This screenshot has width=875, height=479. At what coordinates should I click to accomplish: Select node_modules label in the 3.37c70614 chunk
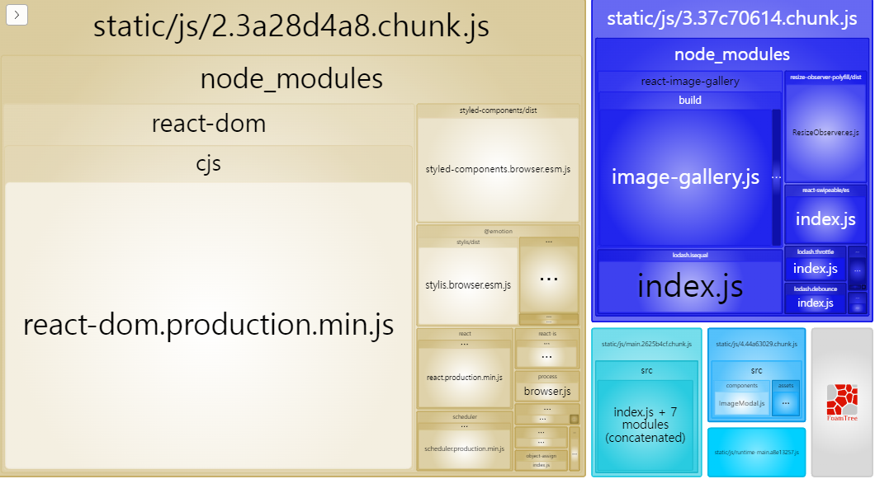click(731, 54)
